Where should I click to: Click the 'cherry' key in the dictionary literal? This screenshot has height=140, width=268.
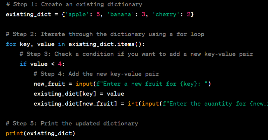click(x=161, y=15)
